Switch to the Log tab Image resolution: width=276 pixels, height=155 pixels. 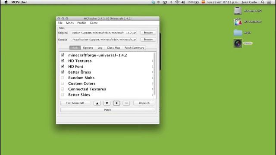pyautogui.click(x=100, y=48)
